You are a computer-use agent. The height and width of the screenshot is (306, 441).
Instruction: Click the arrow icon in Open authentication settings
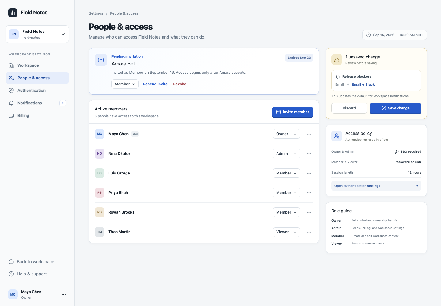(417, 186)
